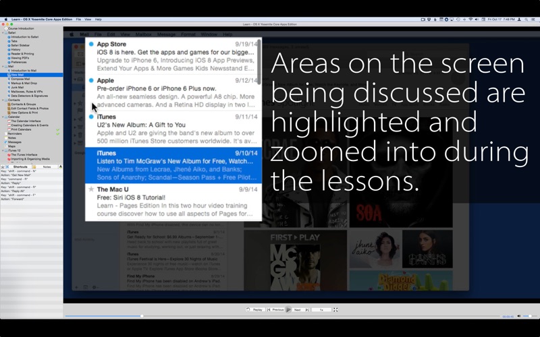Open the Learn - OS X Yosemite app menu
This screenshot has width=540, height=337.
tap(42, 20)
